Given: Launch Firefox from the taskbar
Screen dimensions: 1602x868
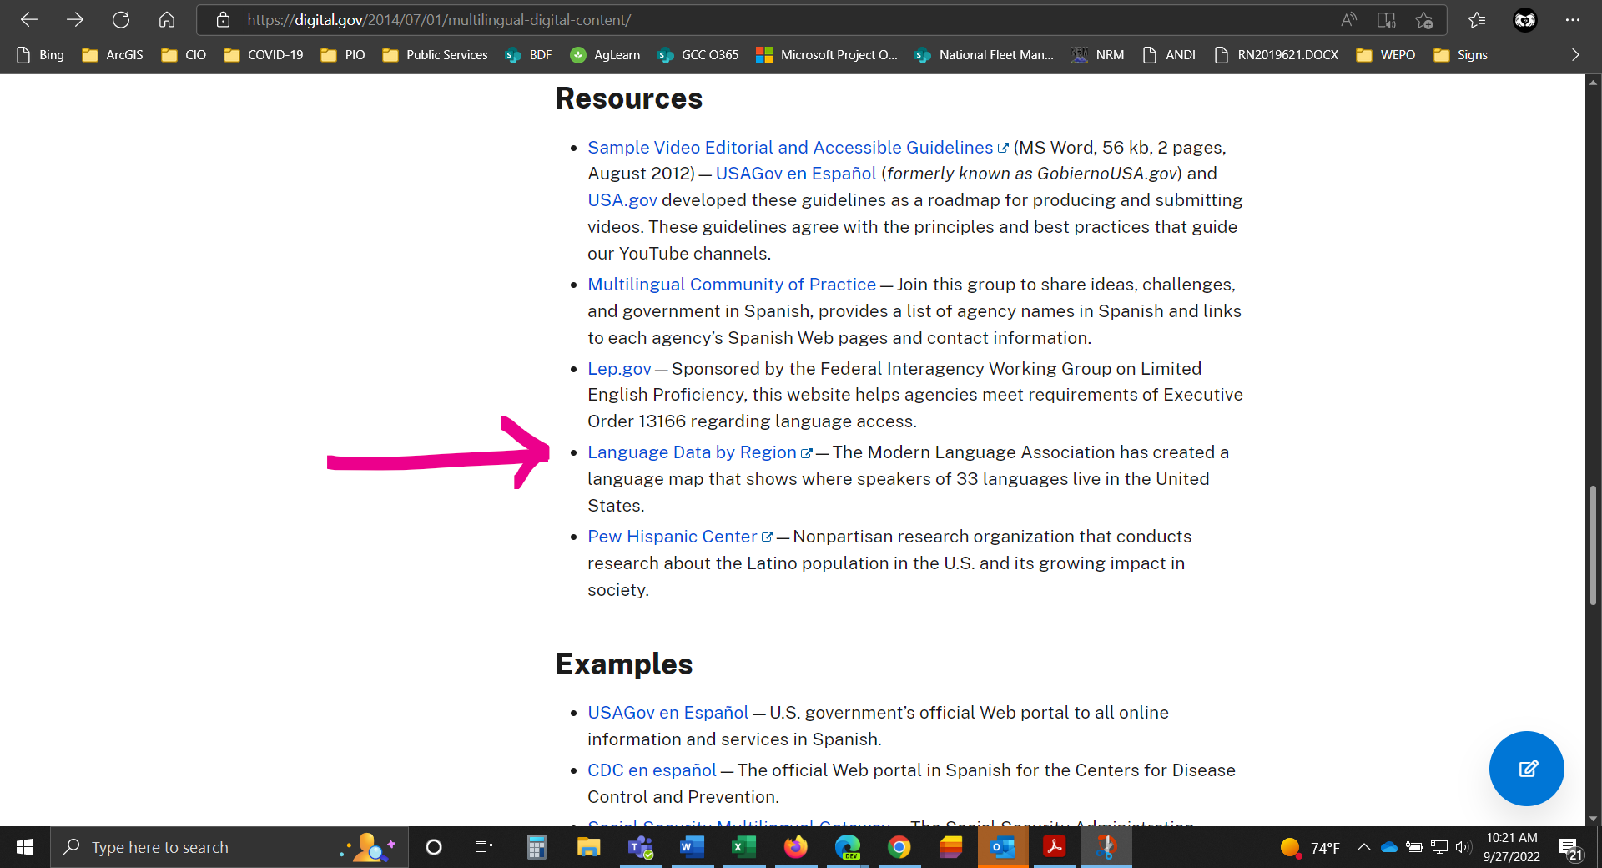Looking at the screenshot, I should coord(795,847).
